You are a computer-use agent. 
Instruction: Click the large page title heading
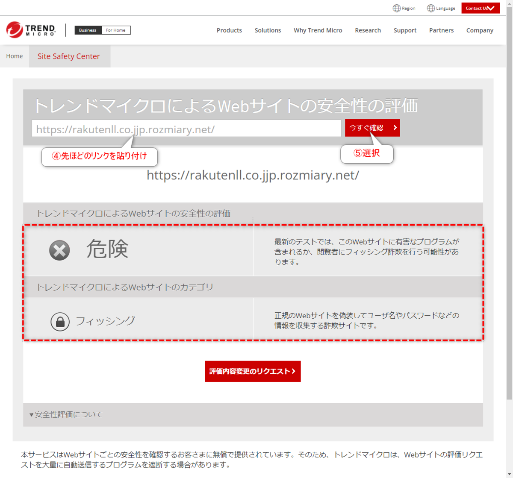coord(225,105)
